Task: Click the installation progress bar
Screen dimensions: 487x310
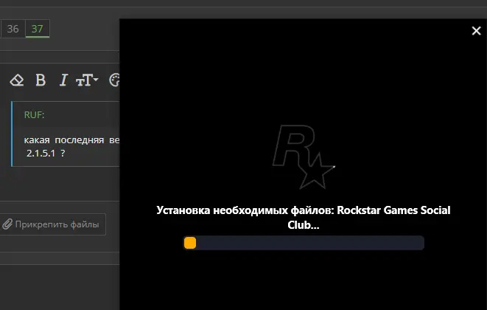Action: [304, 243]
